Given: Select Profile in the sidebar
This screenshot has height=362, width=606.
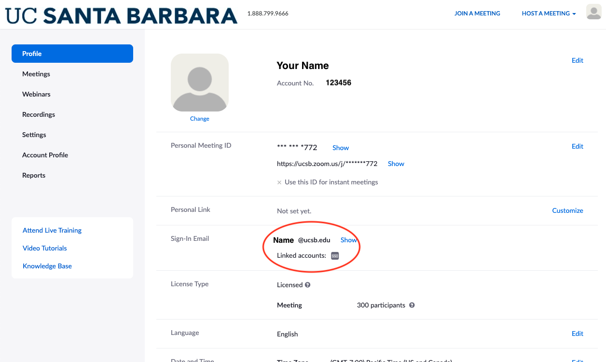Looking at the screenshot, I should tap(72, 54).
